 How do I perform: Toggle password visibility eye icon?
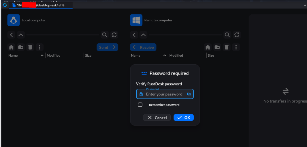coord(189,94)
